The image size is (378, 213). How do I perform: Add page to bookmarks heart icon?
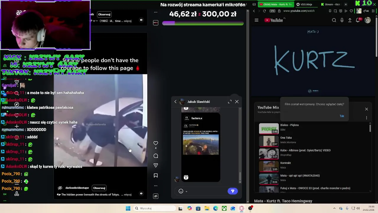pos(351,11)
